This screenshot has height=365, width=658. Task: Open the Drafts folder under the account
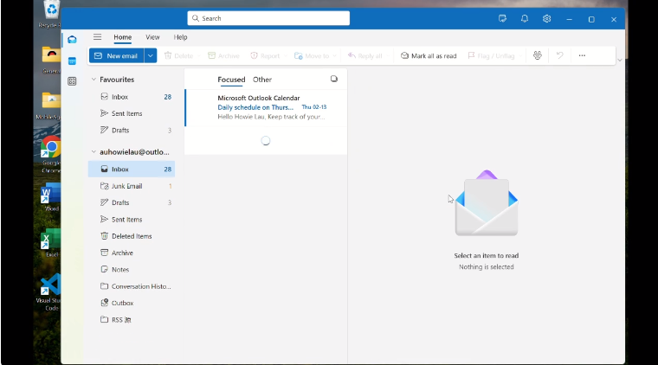(x=132, y=202)
